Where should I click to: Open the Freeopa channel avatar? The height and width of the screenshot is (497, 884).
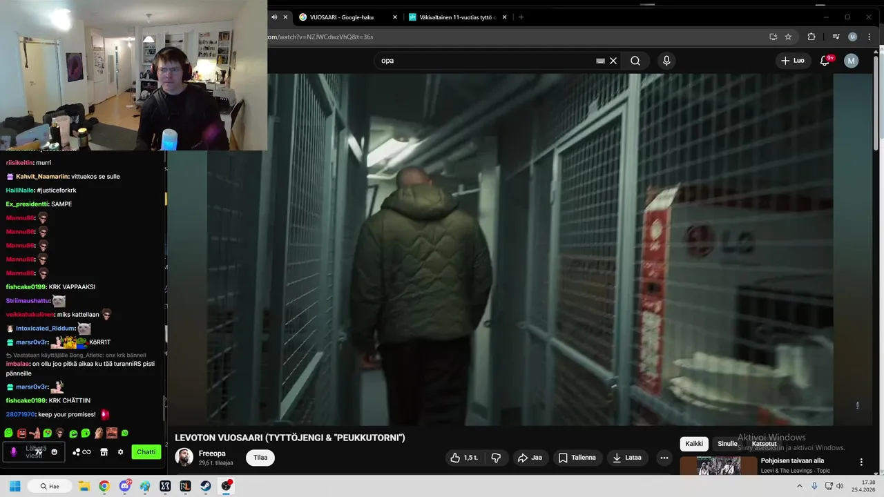pyautogui.click(x=184, y=457)
